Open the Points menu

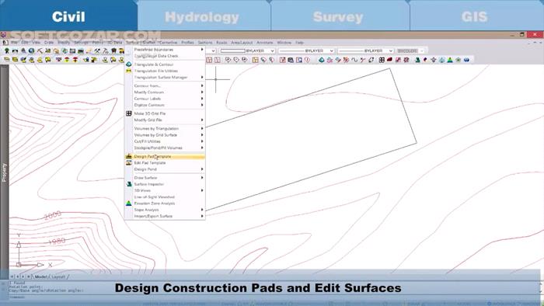[97, 42]
